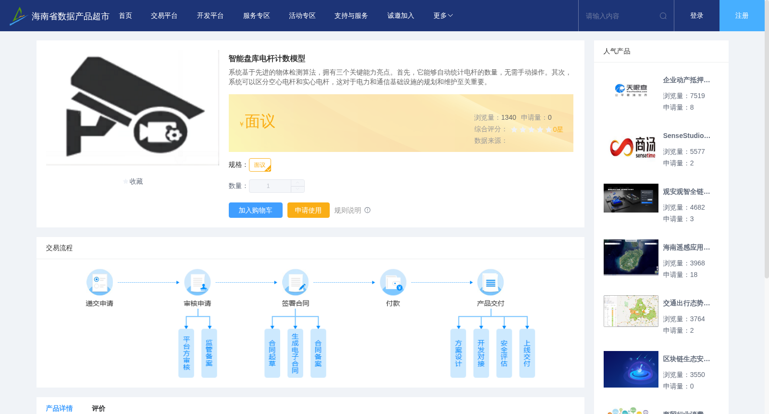Click the quantity input field
The width and height of the screenshot is (769, 414).
(270, 186)
